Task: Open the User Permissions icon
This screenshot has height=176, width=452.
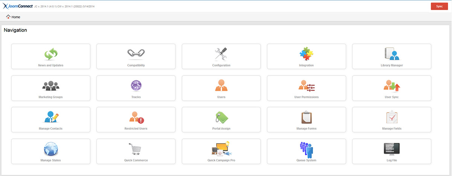Action: (x=306, y=86)
